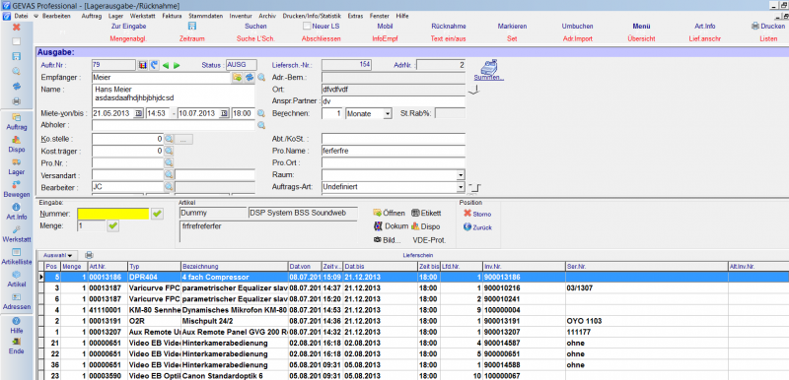Open the Datei menu
This screenshot has width=789, height=380.
click(21, 16)
